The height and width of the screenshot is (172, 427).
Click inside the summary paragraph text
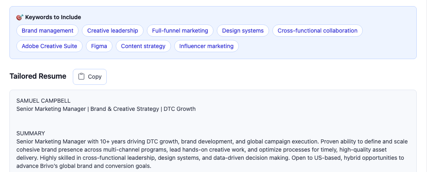pyautogui.click(x=212, y=154)
